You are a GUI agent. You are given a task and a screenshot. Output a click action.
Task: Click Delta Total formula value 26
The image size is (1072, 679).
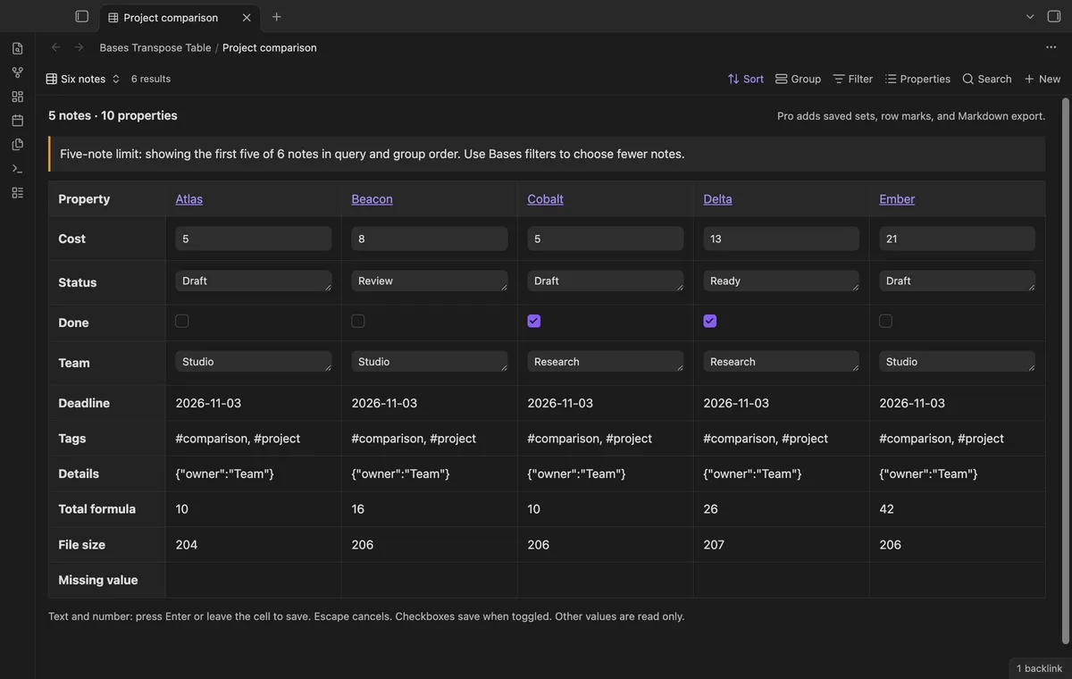710,509
